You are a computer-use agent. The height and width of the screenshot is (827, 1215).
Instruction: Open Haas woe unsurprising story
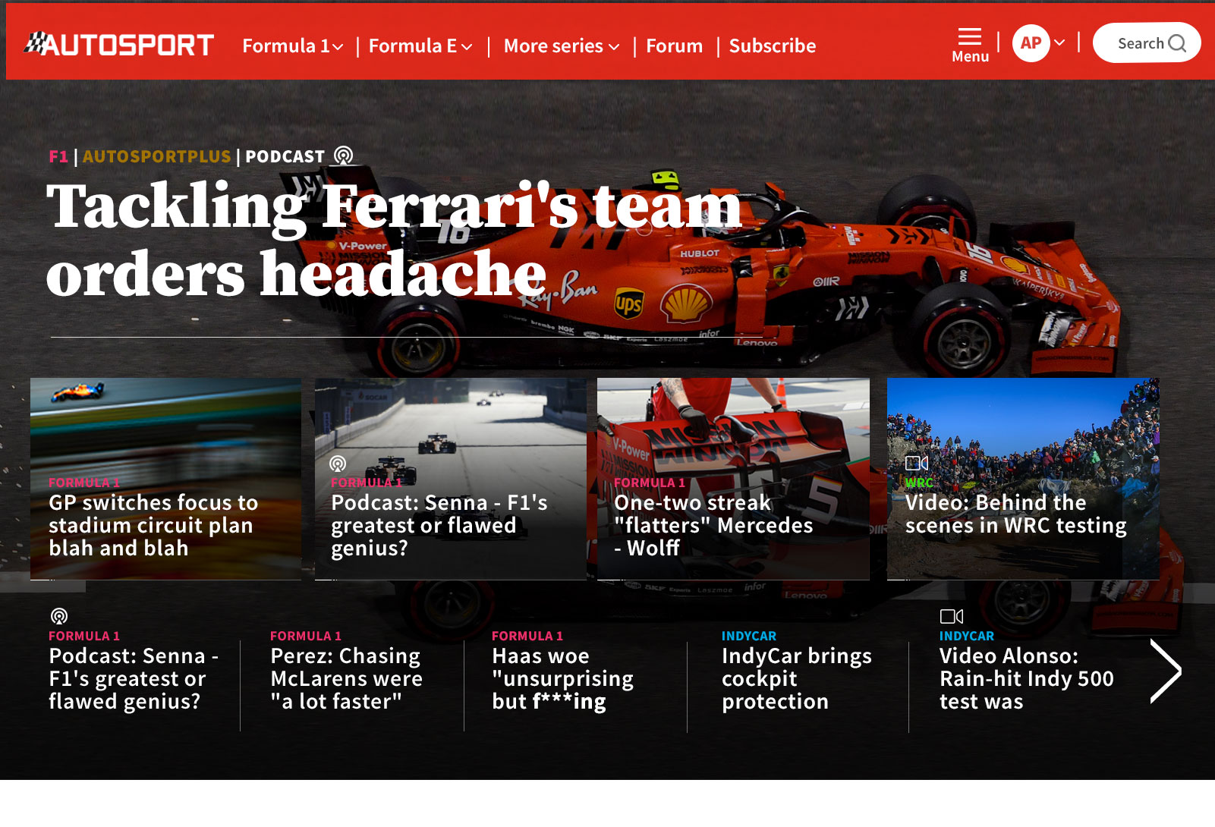click(x=562, y=678)
